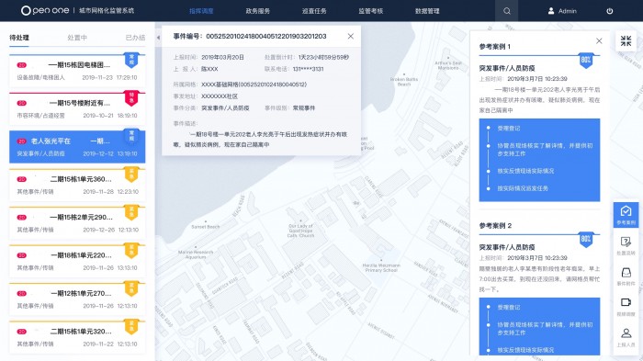643x361 pixels.
Task: Select the 一期15栋因电梯困 event card
Action: coord(77,70)
